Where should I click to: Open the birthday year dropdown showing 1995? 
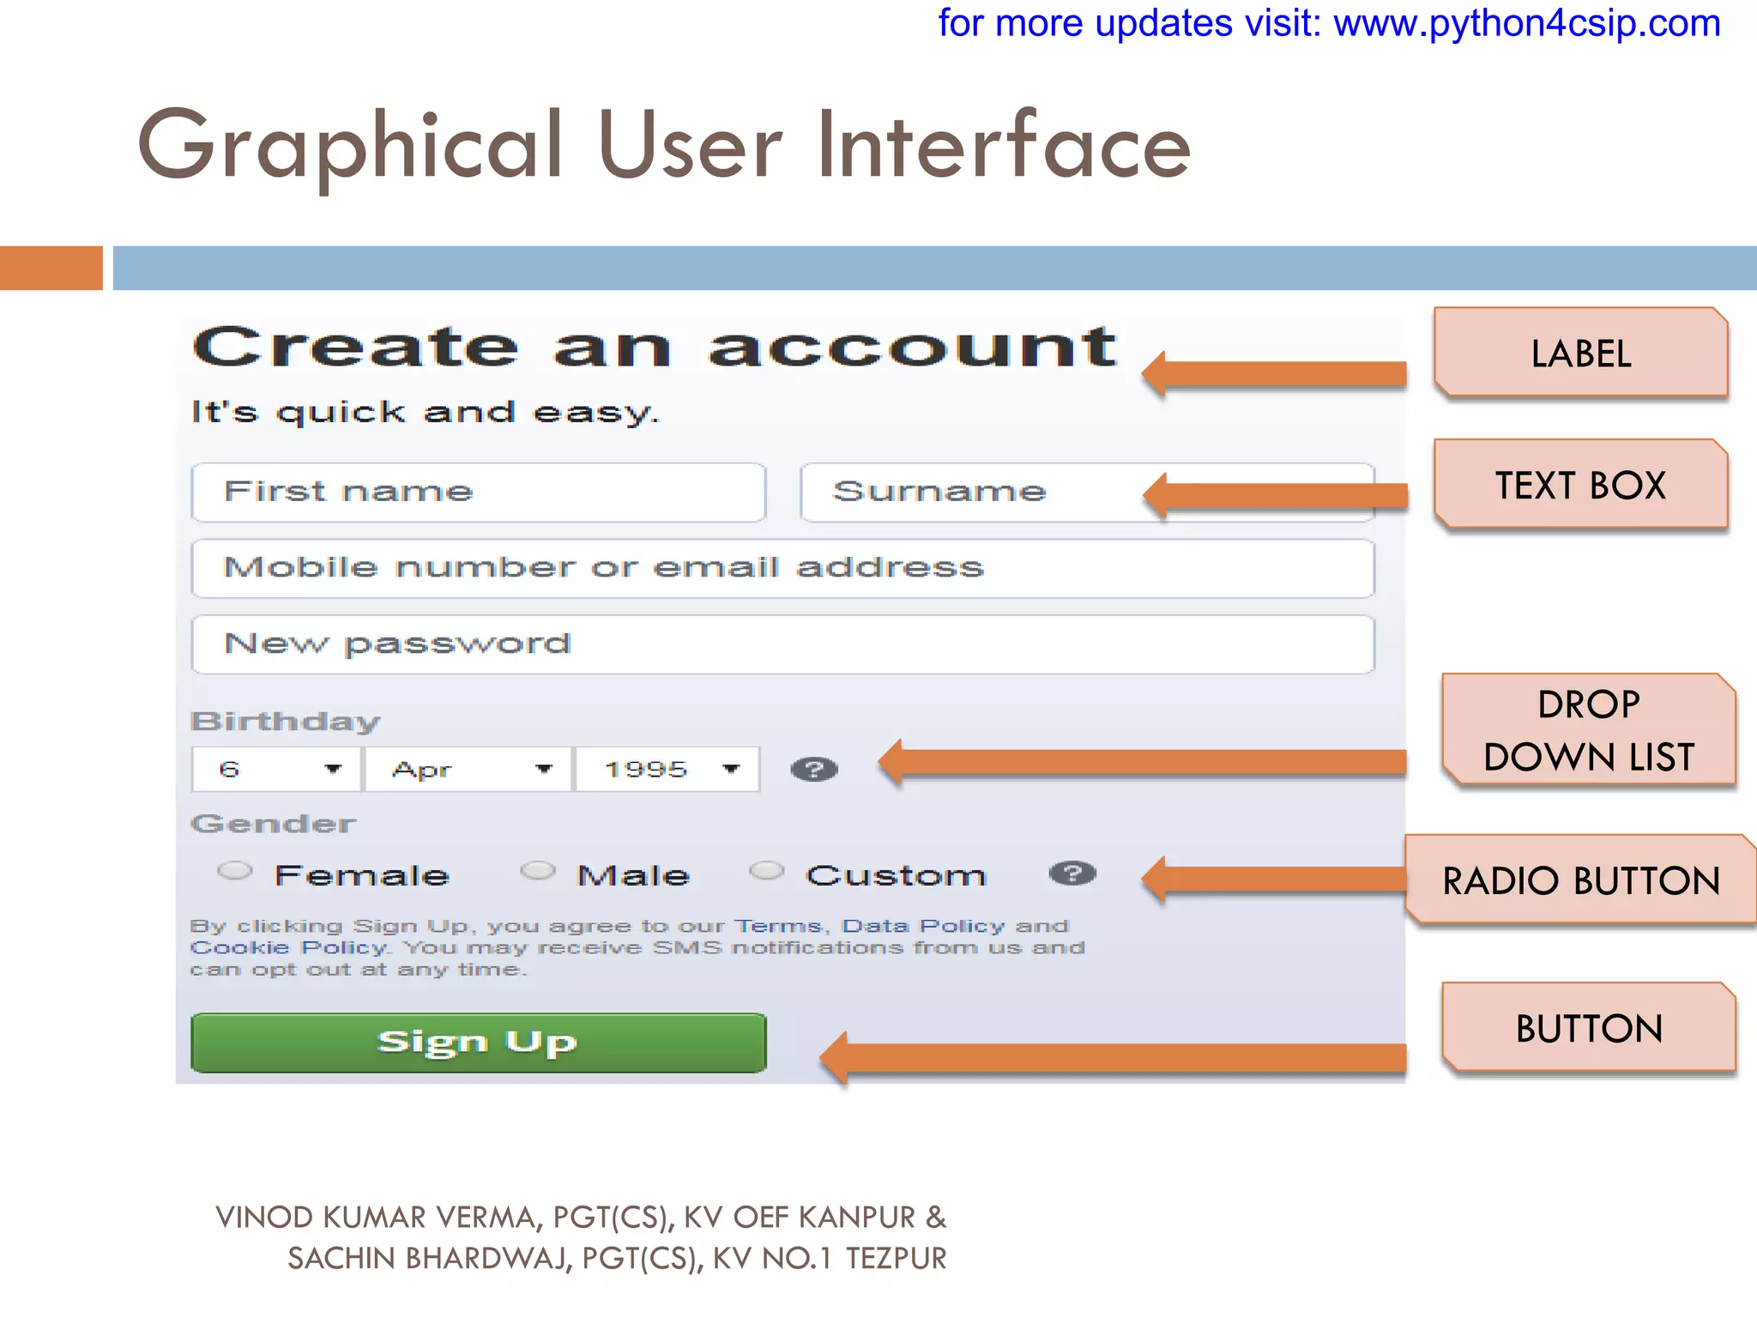(667, 770)
